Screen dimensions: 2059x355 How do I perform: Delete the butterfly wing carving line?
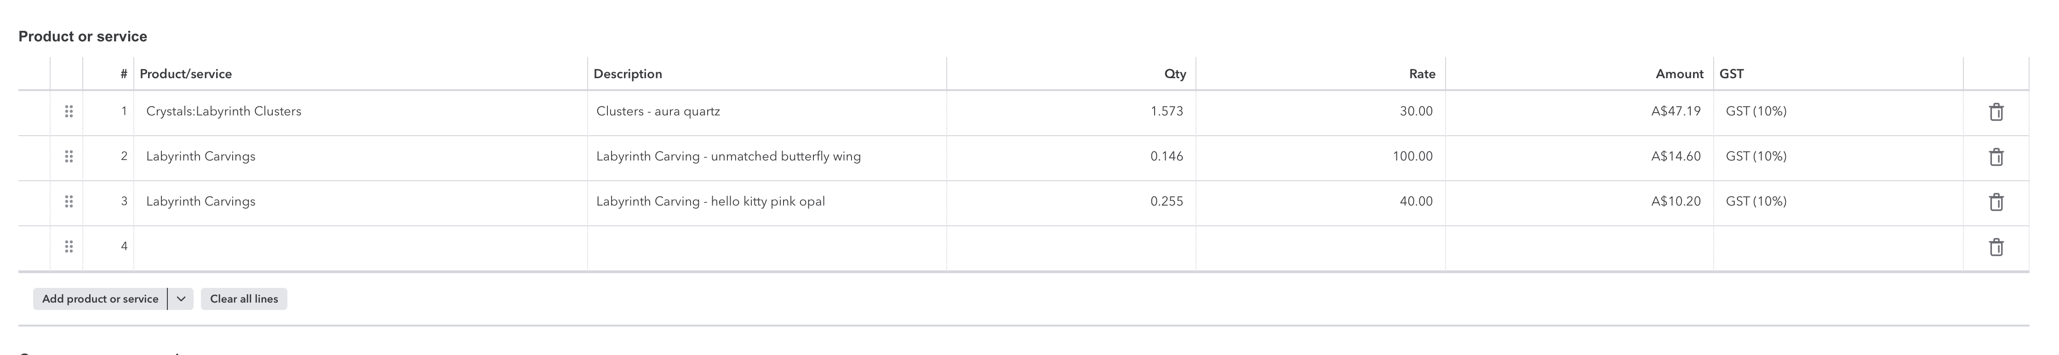tap(1996, 157)
